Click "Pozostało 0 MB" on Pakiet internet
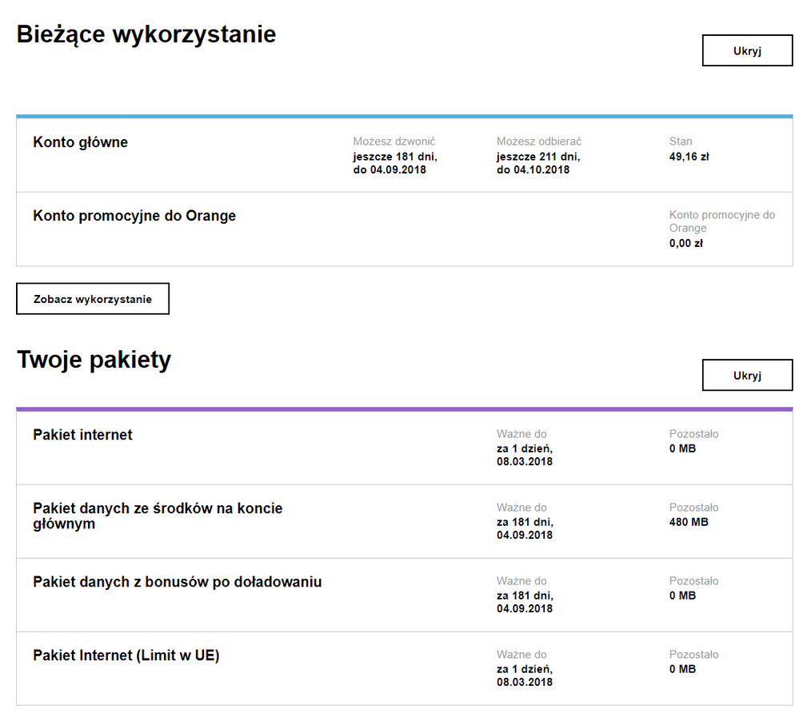This screenshot has width=799, height=713. coord(687,441)
